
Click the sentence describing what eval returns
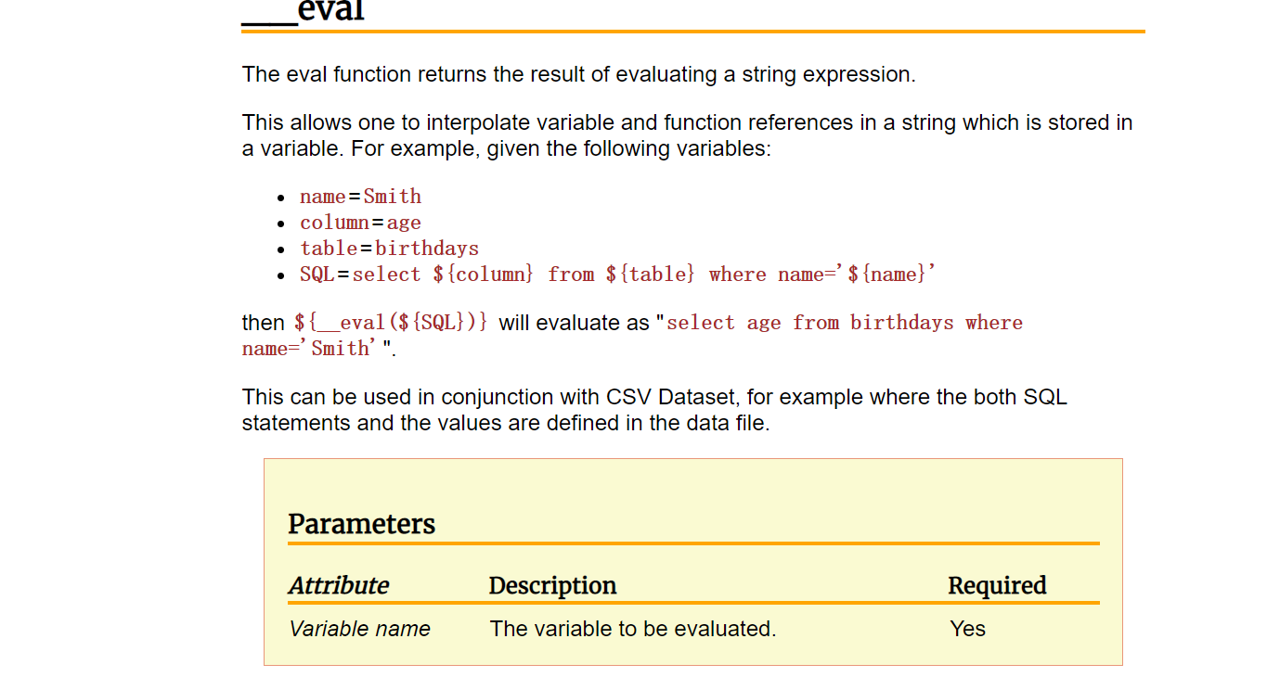(578, 74)
